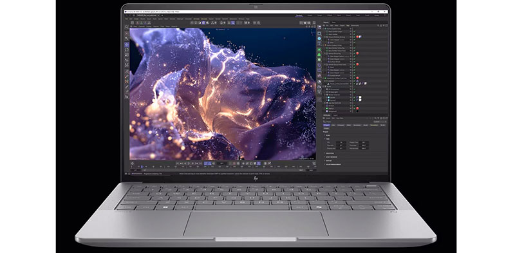Viewport: 515px width, 253px height.
Task: Switch to the Sculpt layout
Action: tap(319, 15)
